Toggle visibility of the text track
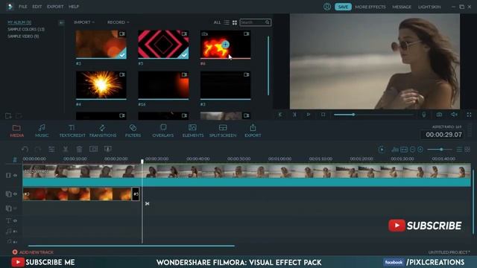The height and width of the screenshot is (268, 477). [15, 221]
